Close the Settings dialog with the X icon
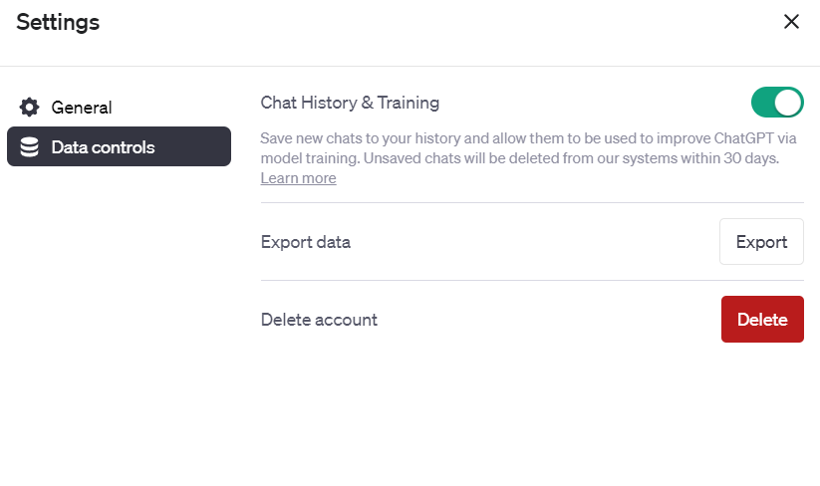Image resolution: width=820 pixels, height=486 pixels. (x=791, y=22)
